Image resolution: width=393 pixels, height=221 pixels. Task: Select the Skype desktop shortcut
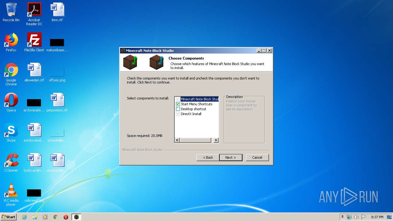(x=11, y=133)
